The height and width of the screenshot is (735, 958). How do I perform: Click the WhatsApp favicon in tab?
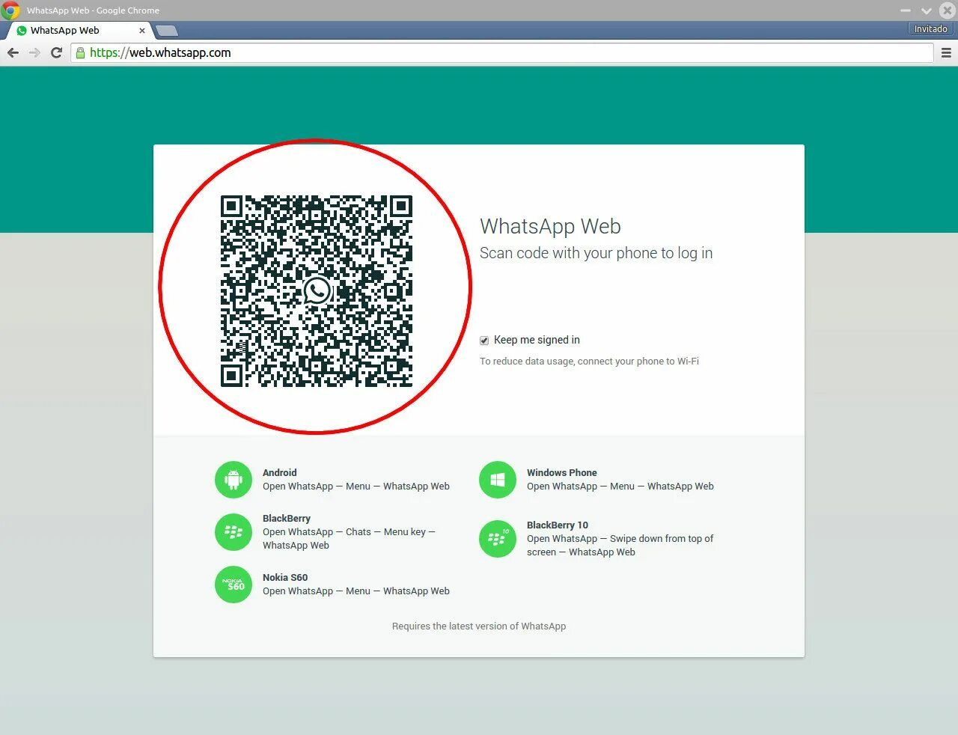22,31
